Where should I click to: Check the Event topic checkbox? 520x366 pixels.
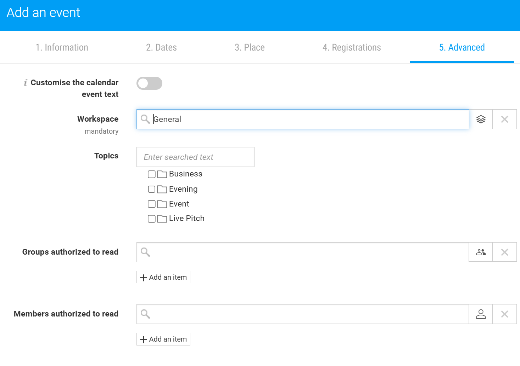[x=152, y=204]
